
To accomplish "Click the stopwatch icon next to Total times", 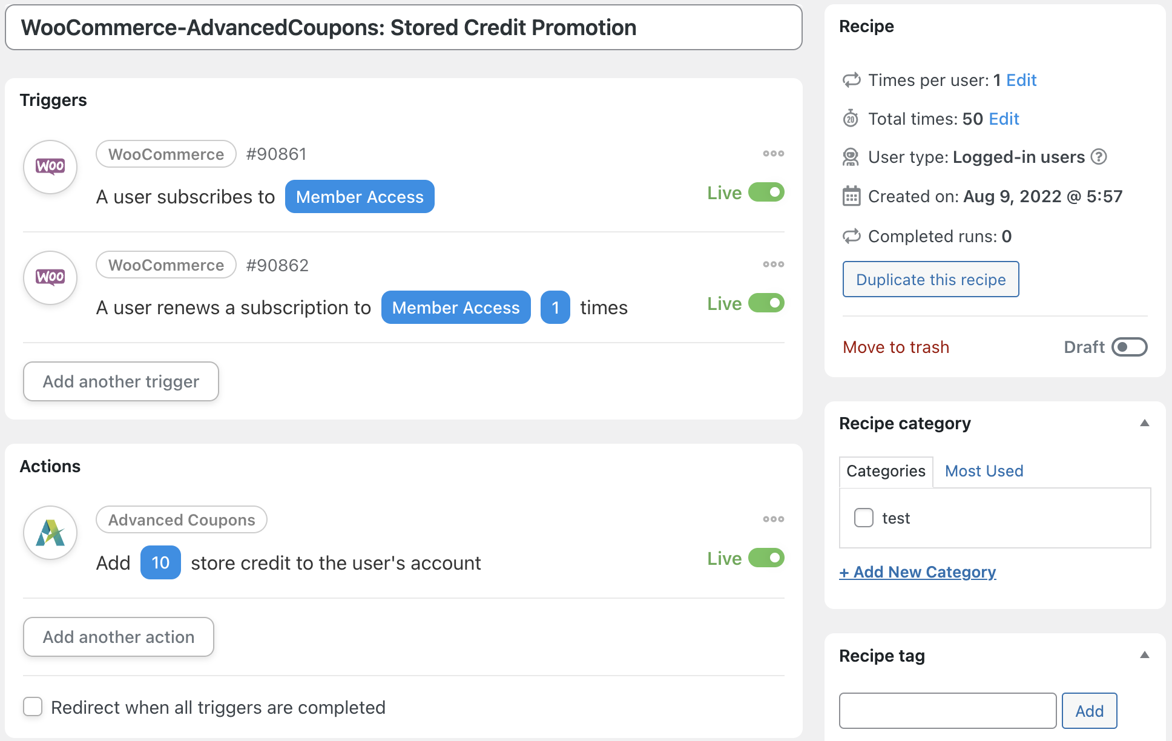I will [851, 119].
